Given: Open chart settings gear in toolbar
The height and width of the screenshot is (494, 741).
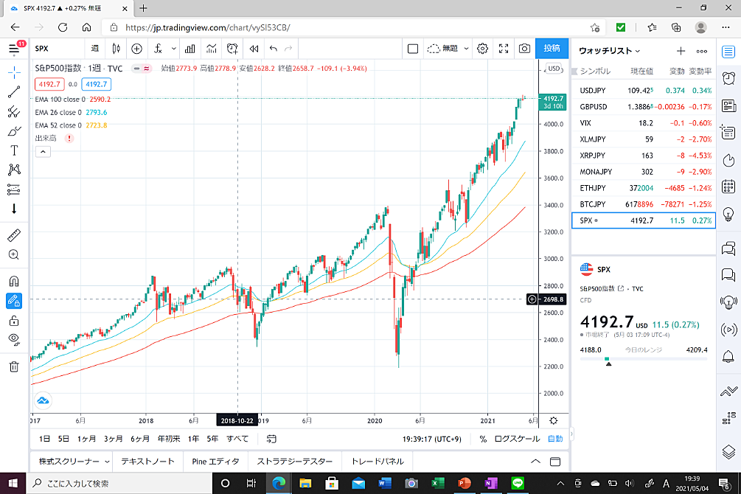Looking at the screenshot, I should point(482,48).
